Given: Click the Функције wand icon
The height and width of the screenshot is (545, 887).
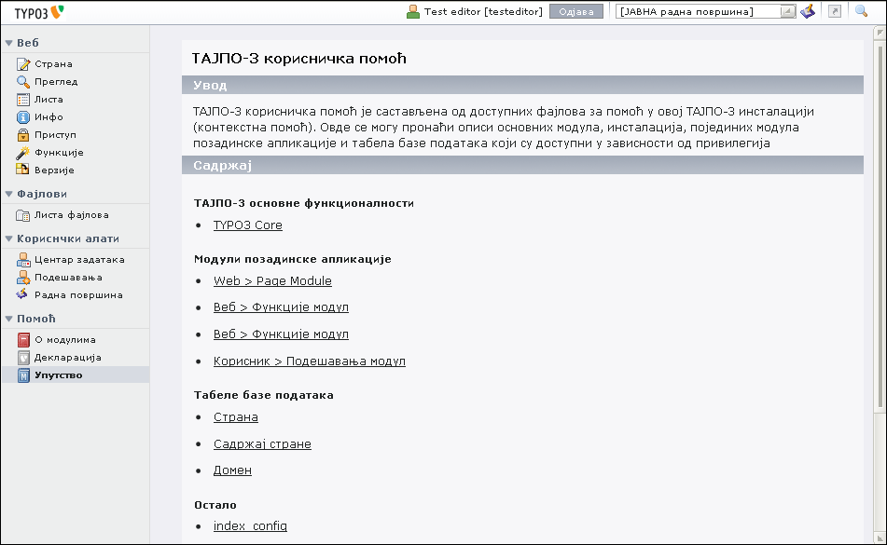Looking at the screenshot, I should 23,153.
